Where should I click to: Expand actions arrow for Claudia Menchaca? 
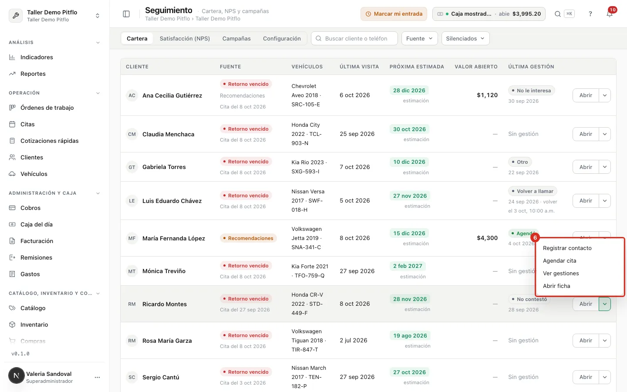click(x=605, y=134)
